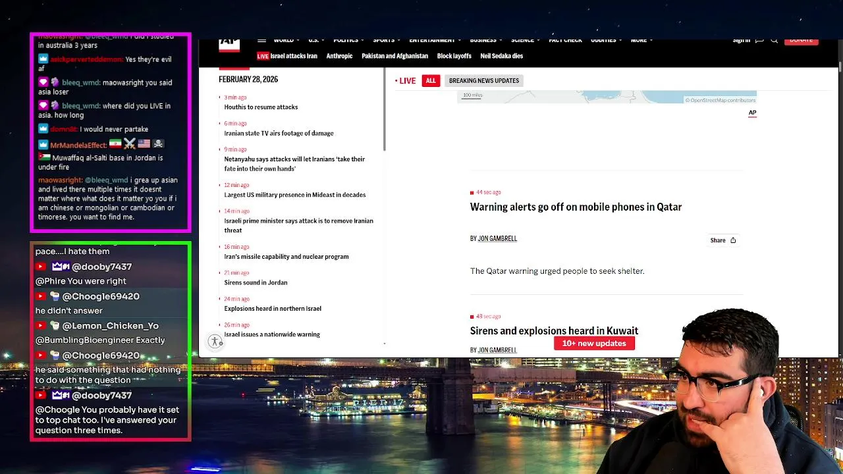Screen dimensions: 843x474
Task: Click the YouTube badge beside @Lemon_Chicken_Yo
Action: tap(41, 325)
